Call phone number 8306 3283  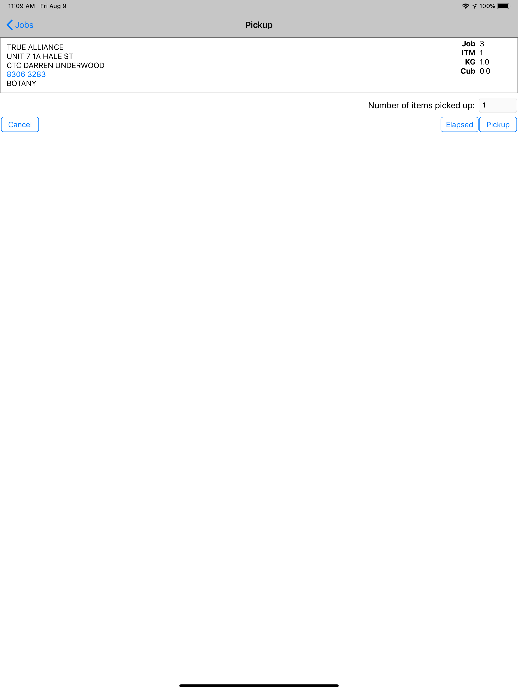[x=26, y=74]
